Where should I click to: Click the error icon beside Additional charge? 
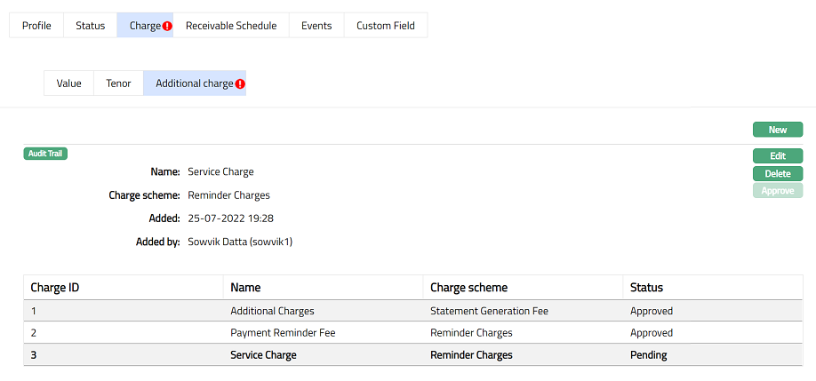pyautogui.click(x=240, y=84)
